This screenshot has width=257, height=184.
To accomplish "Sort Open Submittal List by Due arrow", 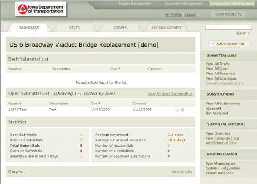I will pyautogui.click(x=100, y=103).
